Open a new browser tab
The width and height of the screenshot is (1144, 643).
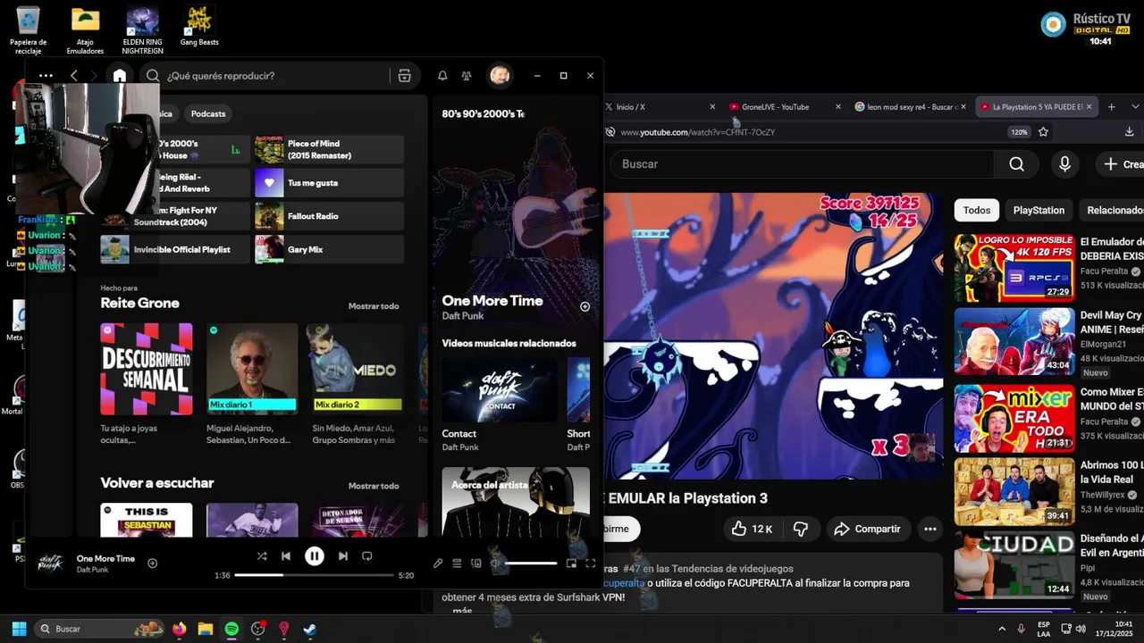tap(1112, 107)
